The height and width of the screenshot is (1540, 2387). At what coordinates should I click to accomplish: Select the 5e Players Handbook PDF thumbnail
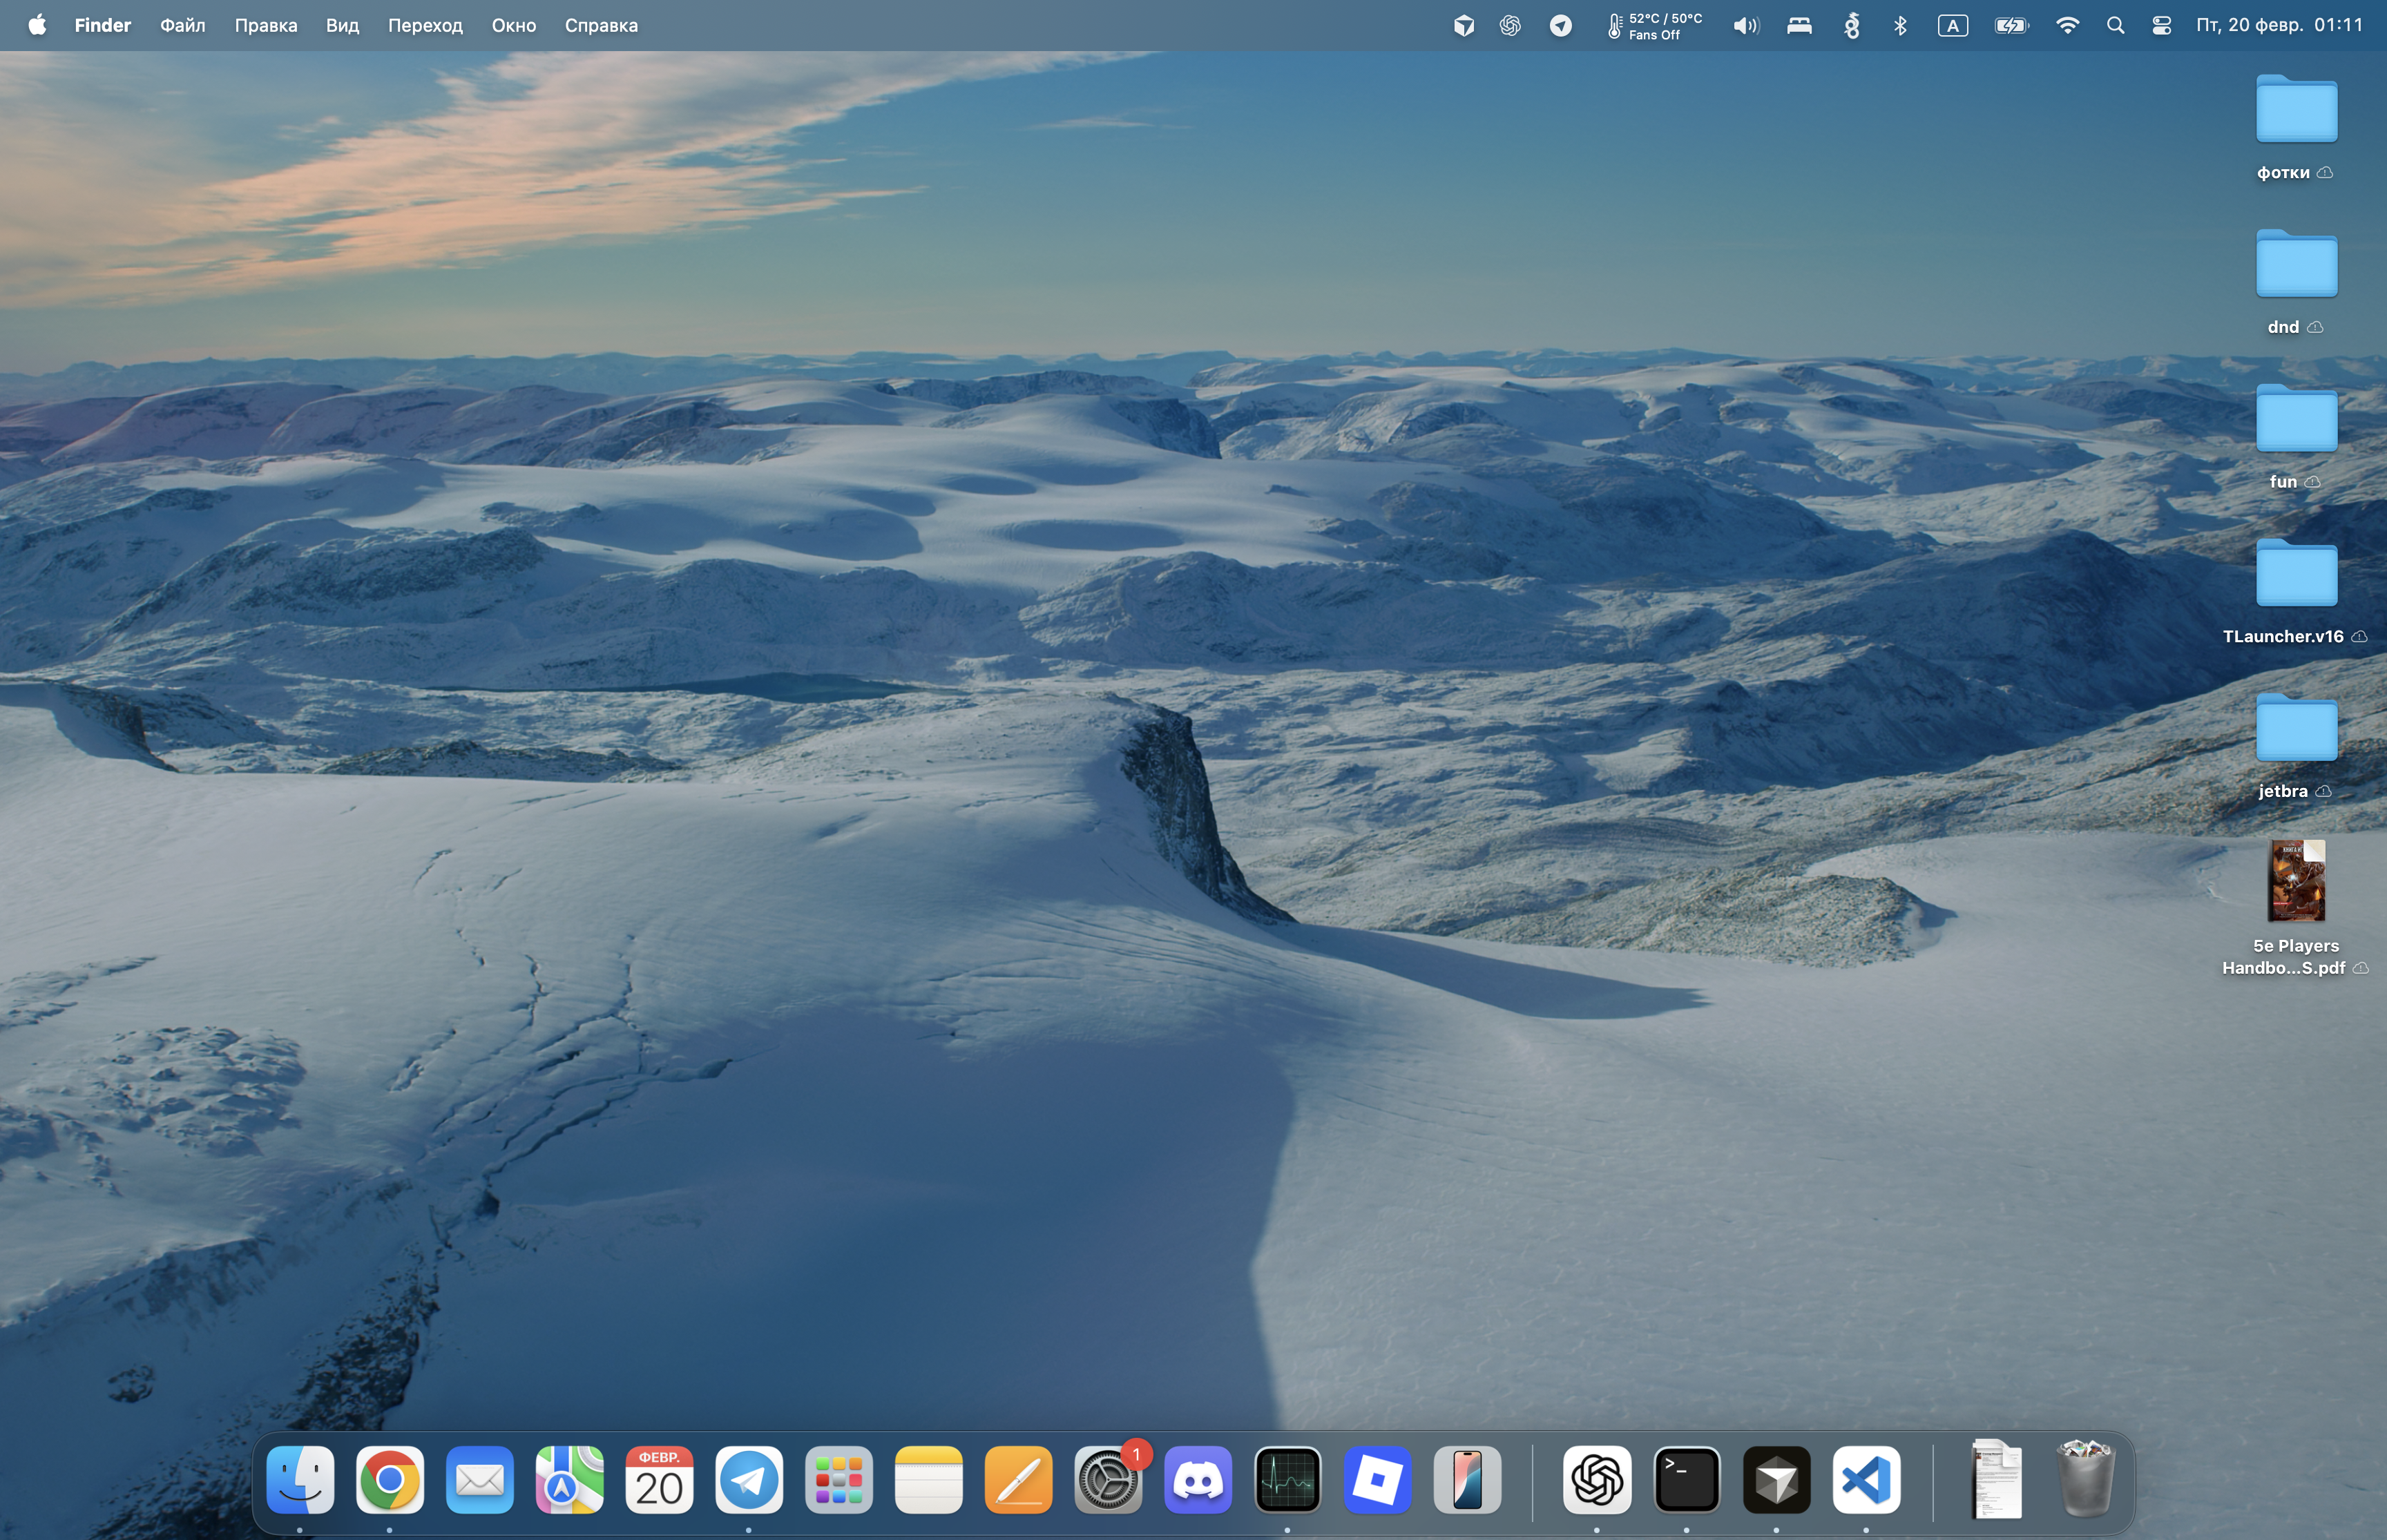[x=2295, y=880]
